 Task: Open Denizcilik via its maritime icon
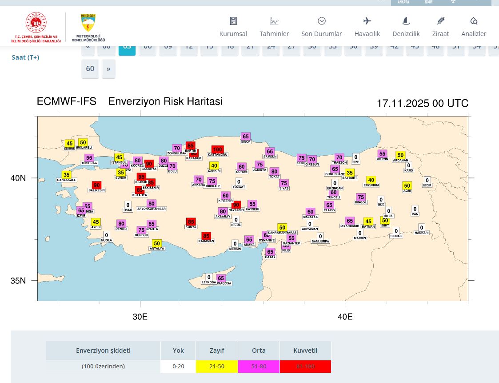[405, 20]
